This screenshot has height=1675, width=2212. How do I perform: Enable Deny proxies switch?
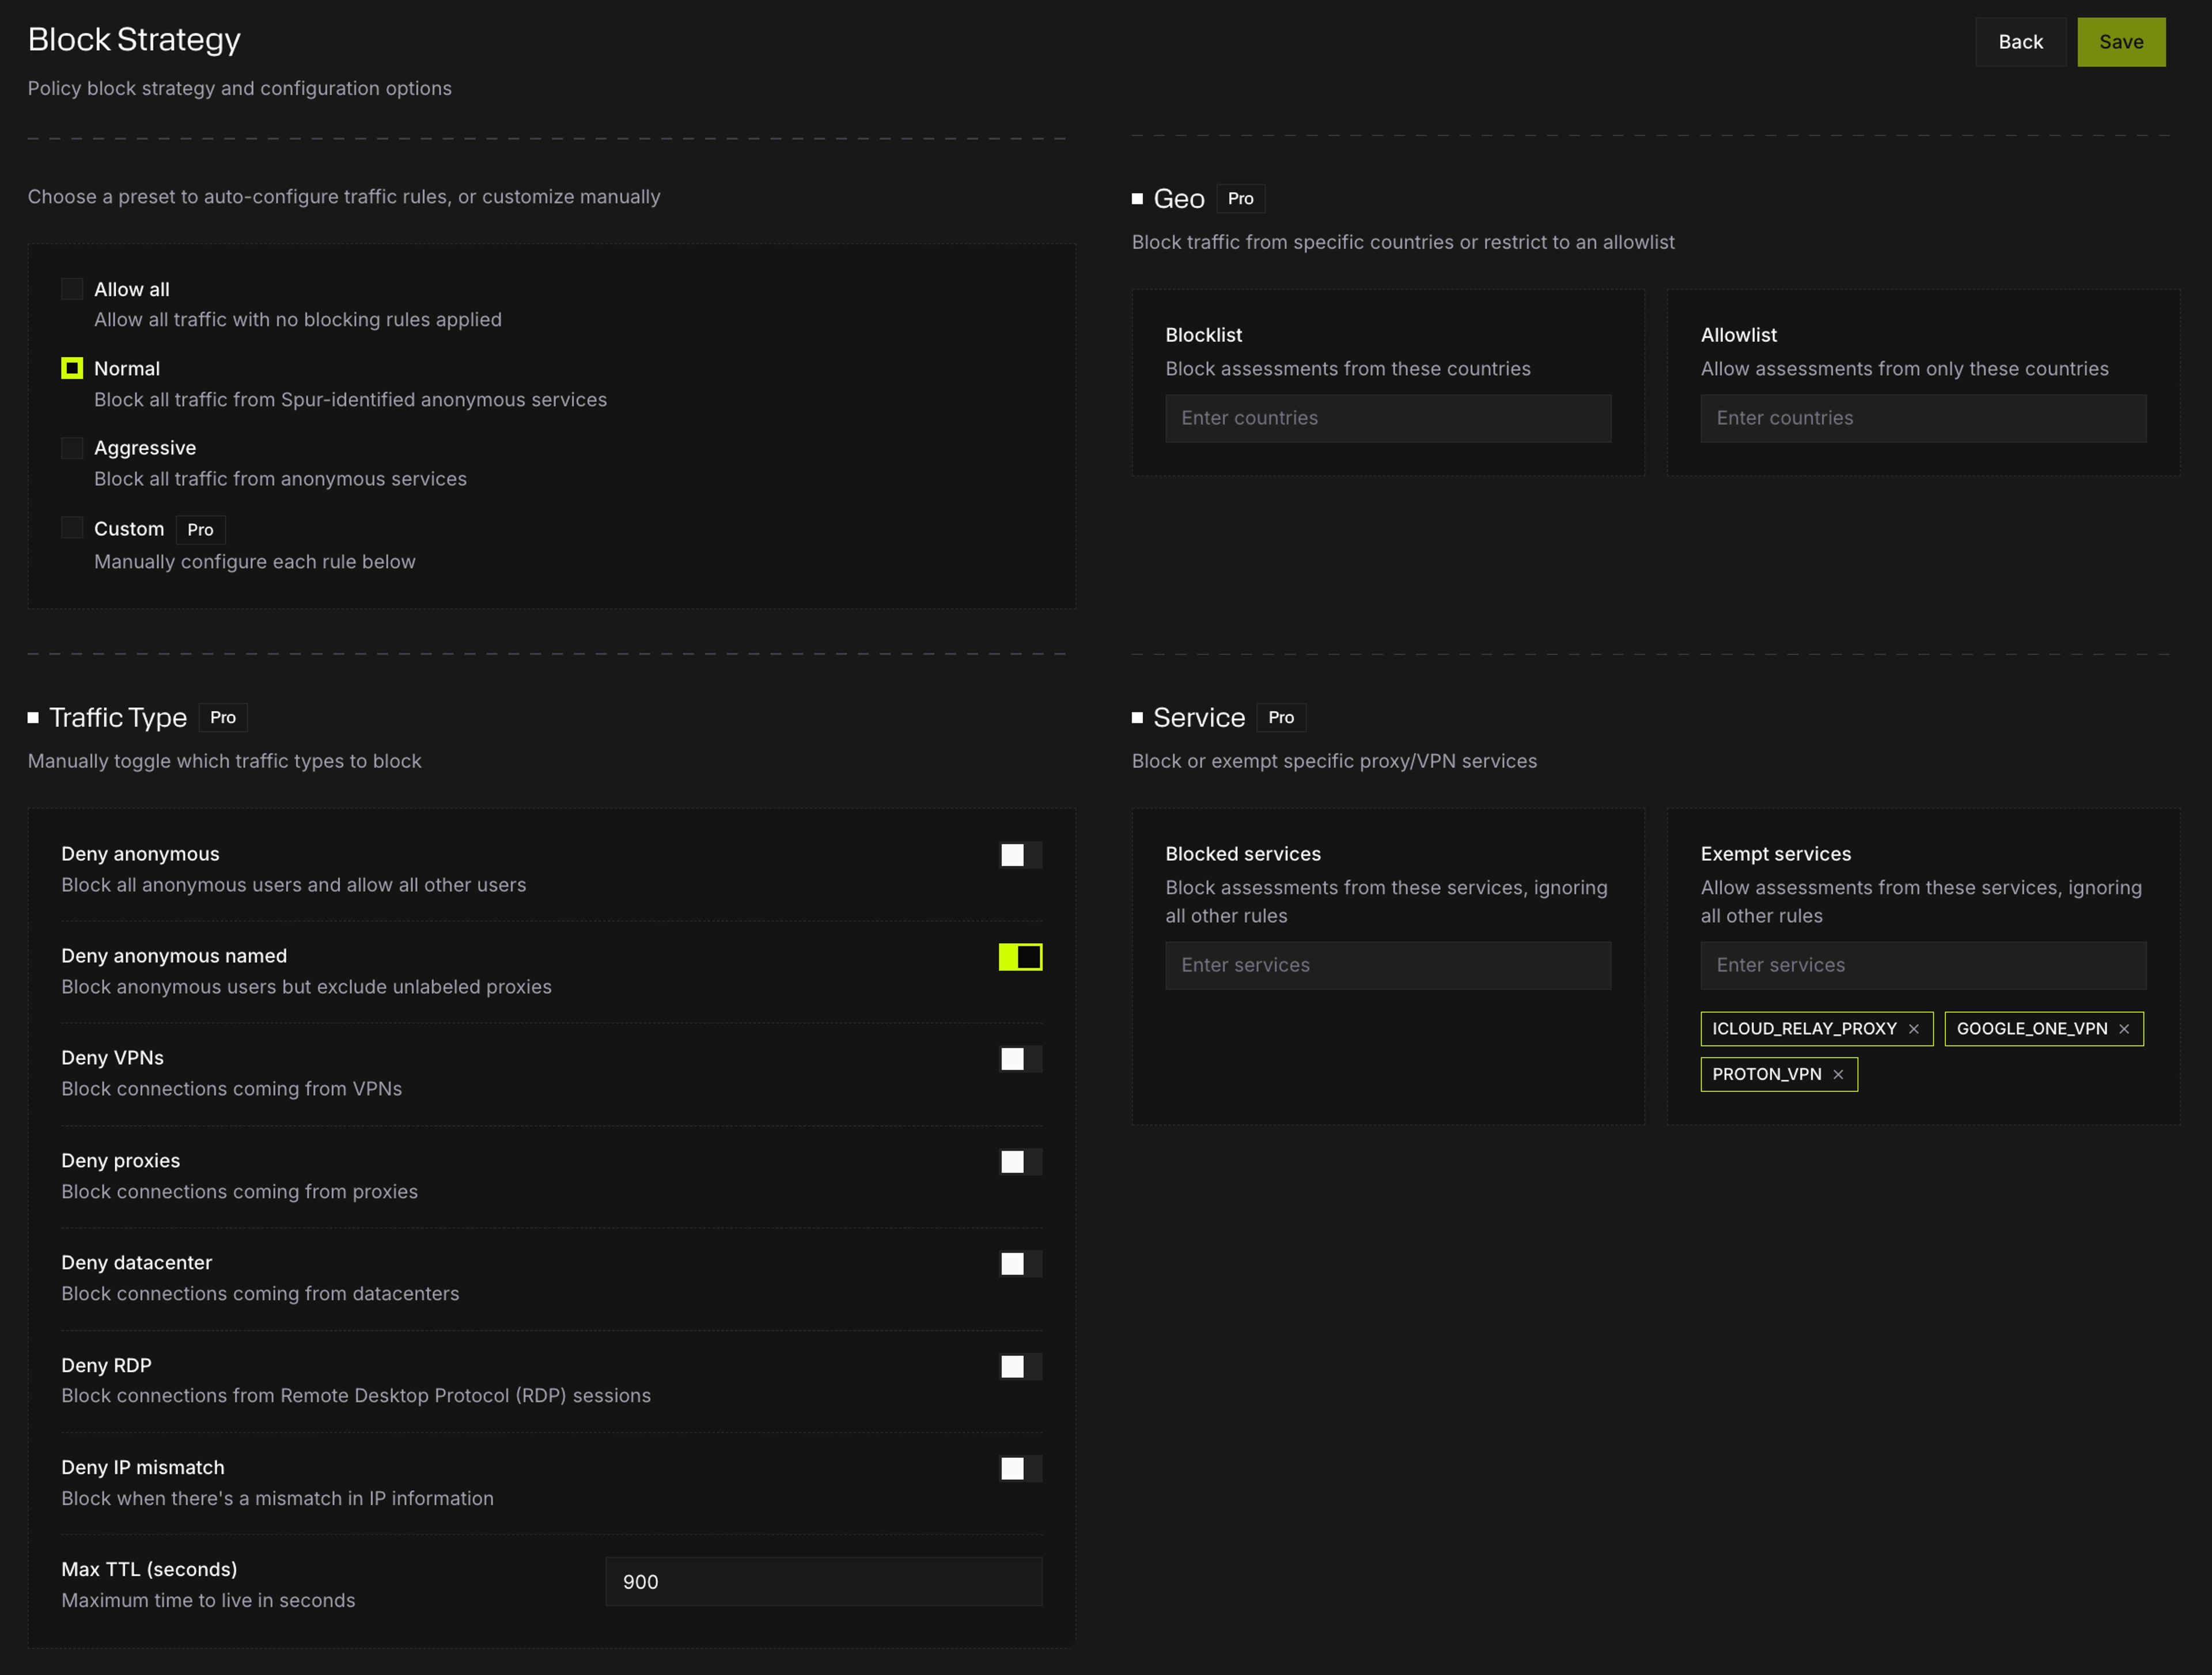pos(1020,1162)
